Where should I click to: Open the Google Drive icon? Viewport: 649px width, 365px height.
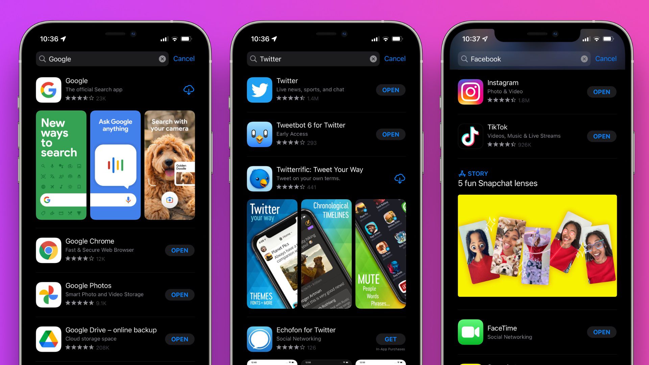48,338
